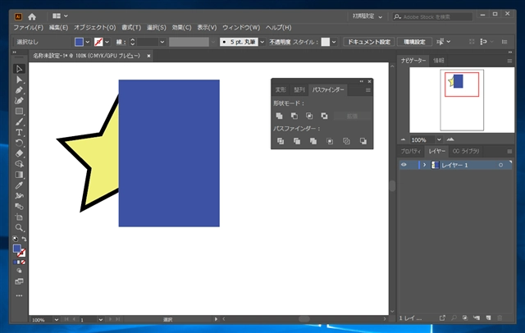Apply Pathfinder Minus Back operation
Screen dimensions: 525x333
(363, 141)
